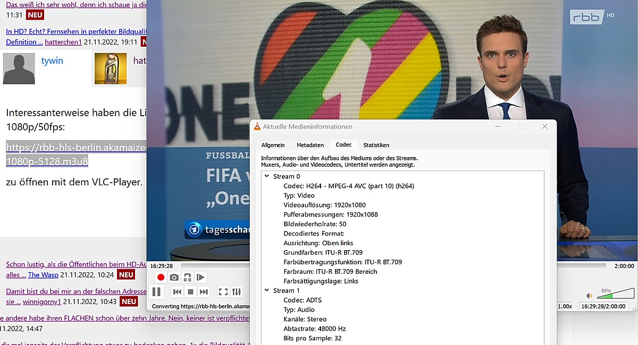This screenshot has height=345, width=638.
Task: Open hatterchen1 author link
Action: 63,42
